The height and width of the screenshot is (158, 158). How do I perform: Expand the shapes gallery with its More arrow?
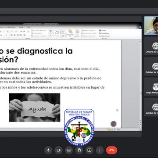(x=65, y=36)
